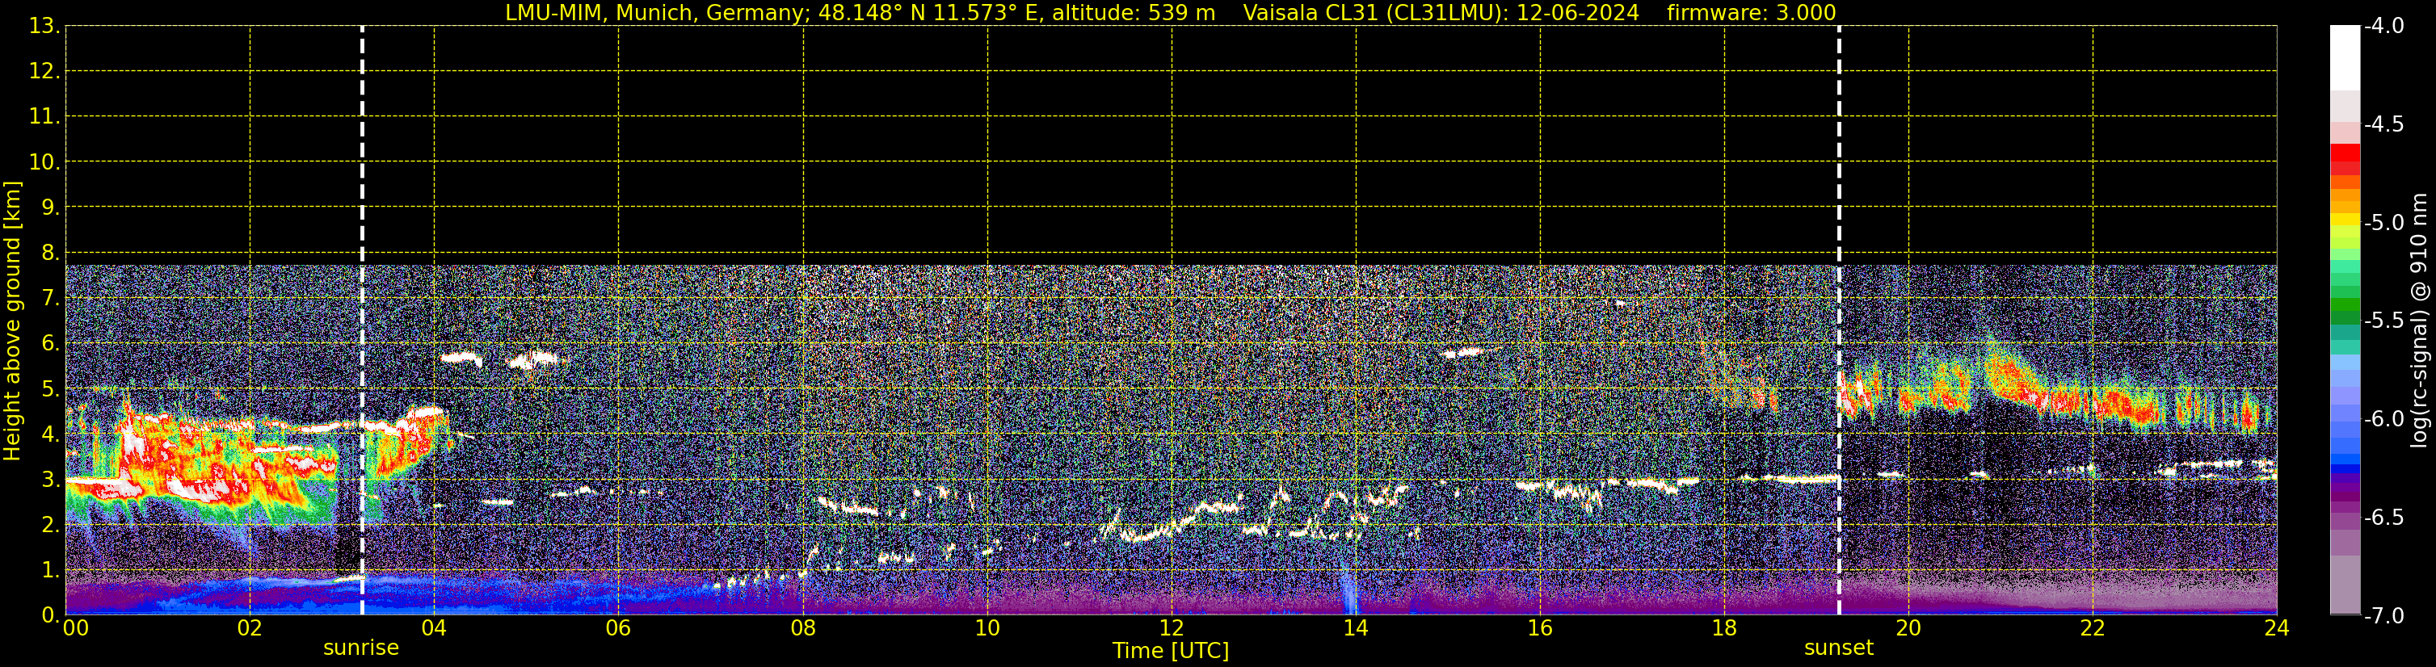Click the "-7.0" colorbar tick label
This screenshot has height=667, width=2436.
[x=2384, y=616]
